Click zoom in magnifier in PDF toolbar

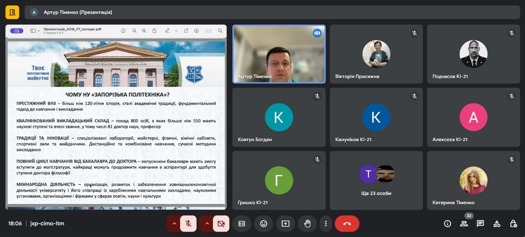(x=144, y=31)
